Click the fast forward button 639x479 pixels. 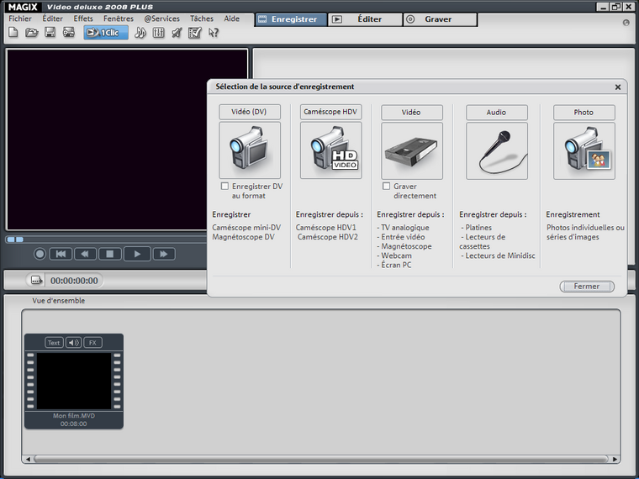coord(164,254)
